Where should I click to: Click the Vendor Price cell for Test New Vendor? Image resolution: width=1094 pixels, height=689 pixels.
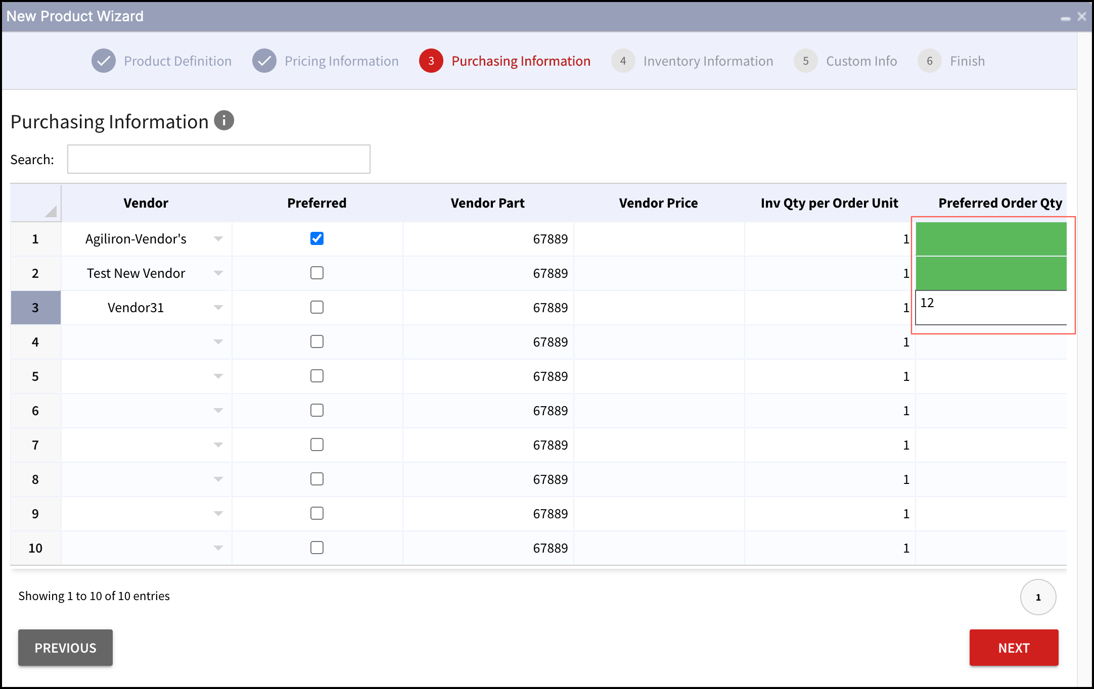[659, 273]
